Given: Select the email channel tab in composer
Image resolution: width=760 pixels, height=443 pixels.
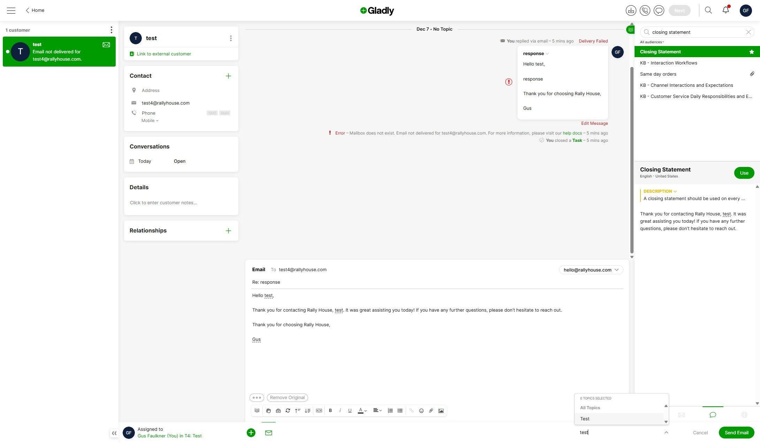Looking at the screenshot, I should 268,433.
